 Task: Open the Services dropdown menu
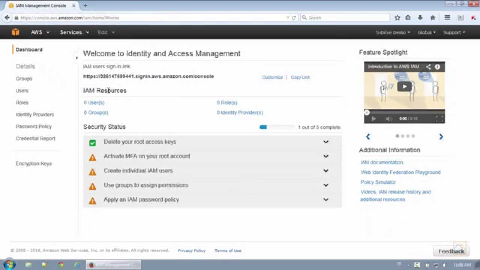click(x=75, y=32)
